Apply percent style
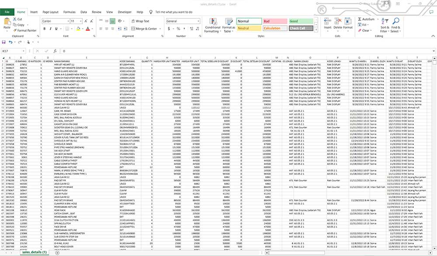This screenshot has width=437, height=256. (x=178, y=29)
